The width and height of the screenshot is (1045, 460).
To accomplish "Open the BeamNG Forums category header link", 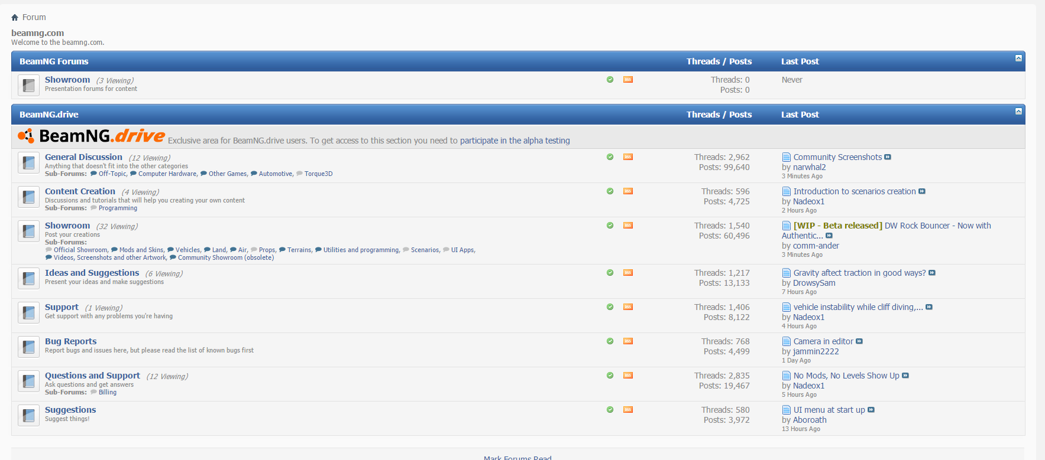I will coord(54,61).
